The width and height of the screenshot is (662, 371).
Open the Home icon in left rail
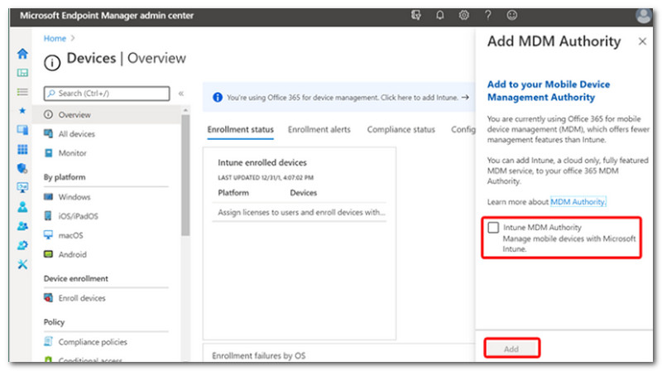tap(22, 54)
